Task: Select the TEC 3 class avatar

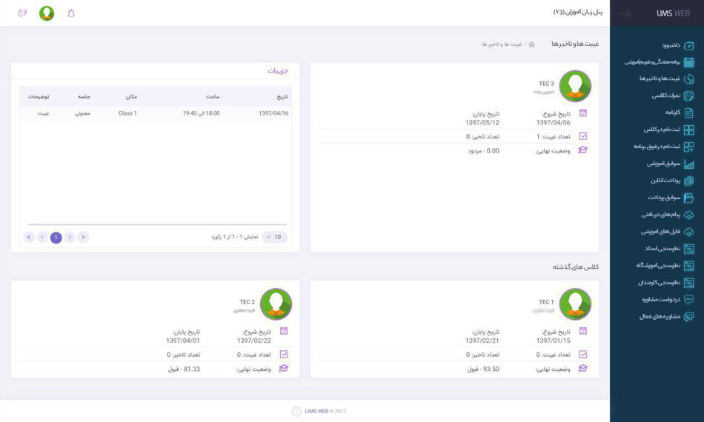Action: pyautogui.click(x=575, y=87)
